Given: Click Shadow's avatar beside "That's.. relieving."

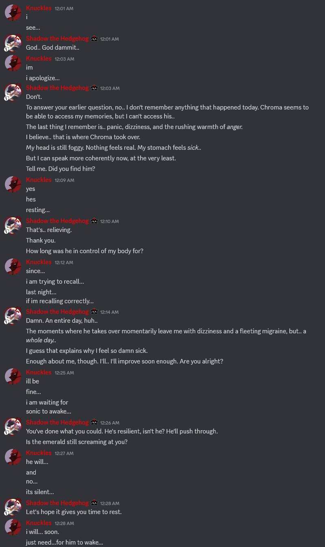Looking at the screenshot, I should (13, 225).
